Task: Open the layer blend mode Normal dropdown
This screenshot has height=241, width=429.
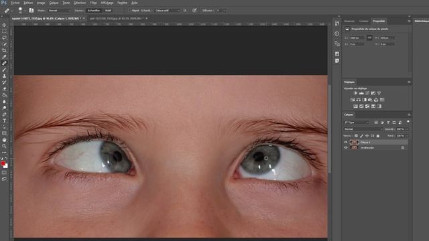Action: tap(363, 129)
